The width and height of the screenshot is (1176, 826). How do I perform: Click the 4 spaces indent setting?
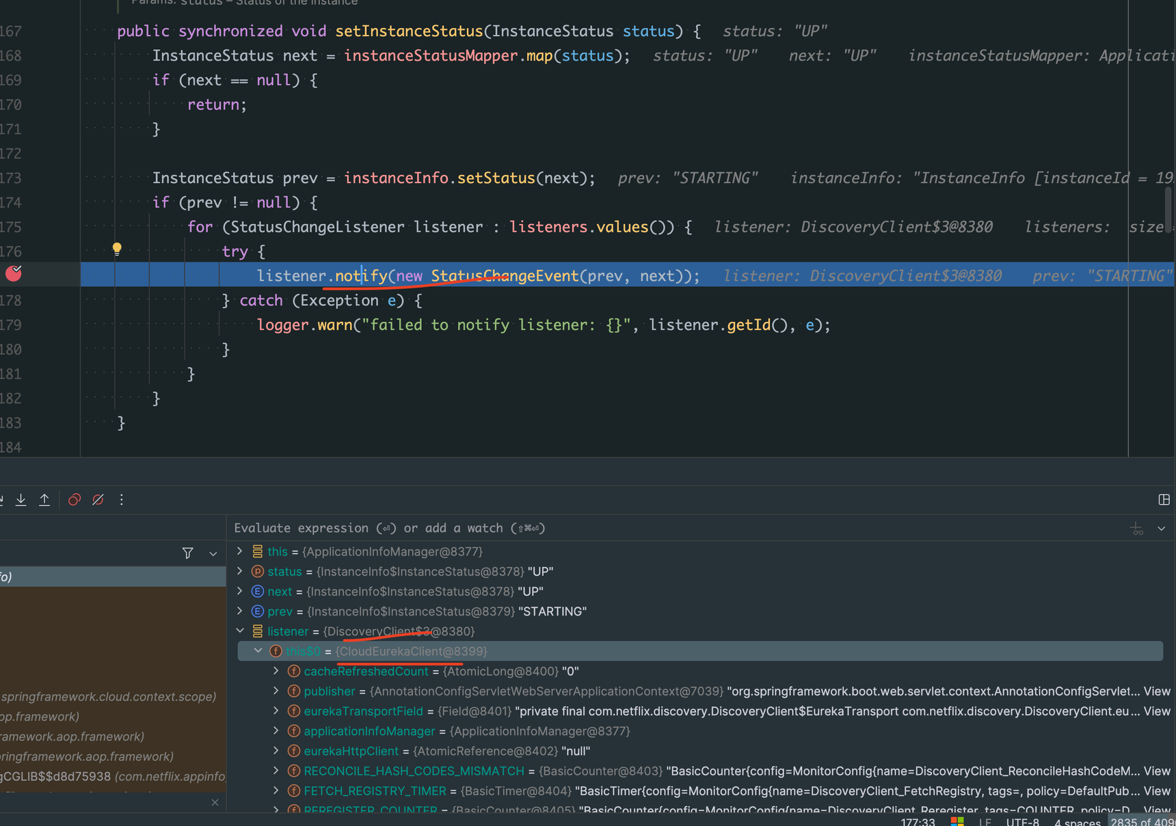(x=1077, y=821)
